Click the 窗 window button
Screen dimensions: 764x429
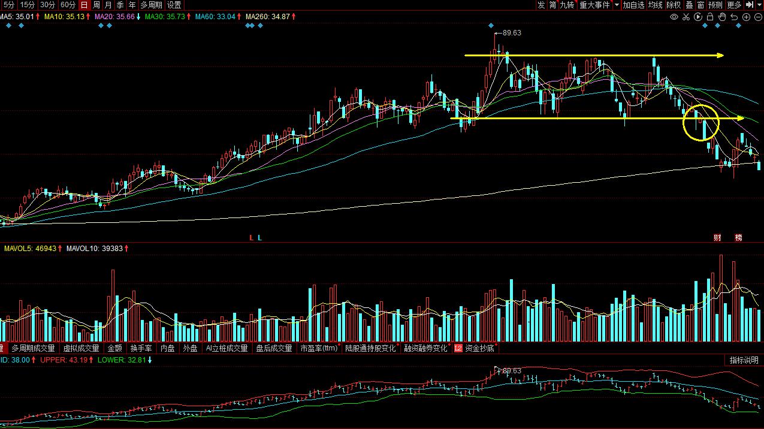[x=700, y=5]
